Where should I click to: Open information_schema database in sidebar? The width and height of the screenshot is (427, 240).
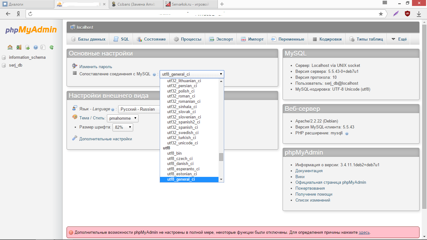point(27,57)
